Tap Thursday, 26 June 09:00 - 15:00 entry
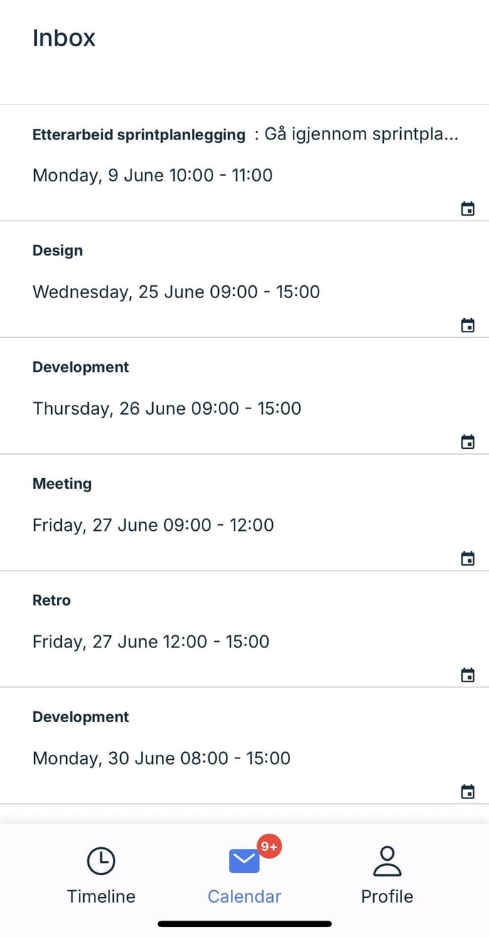This screenshot has width=489, height=937. click(167, 408)
